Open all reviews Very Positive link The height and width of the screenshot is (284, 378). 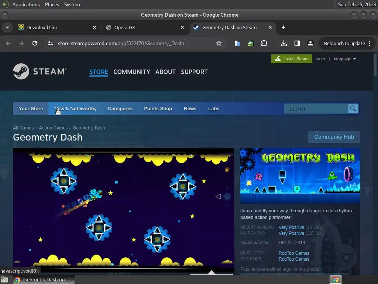click(291, 233)
